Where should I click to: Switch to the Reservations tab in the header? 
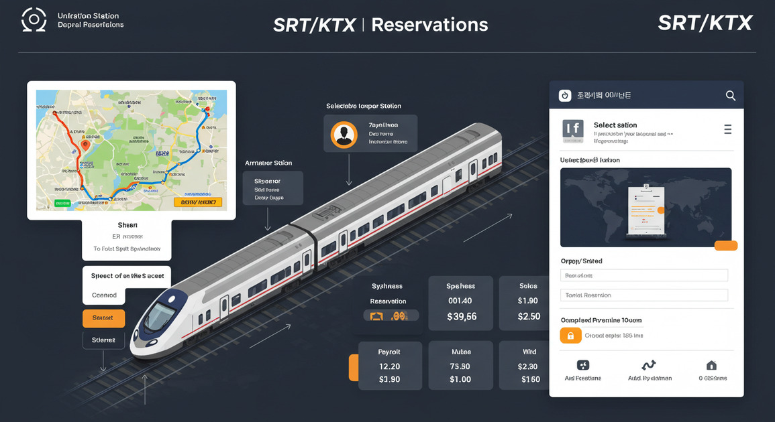pos(429,24)
